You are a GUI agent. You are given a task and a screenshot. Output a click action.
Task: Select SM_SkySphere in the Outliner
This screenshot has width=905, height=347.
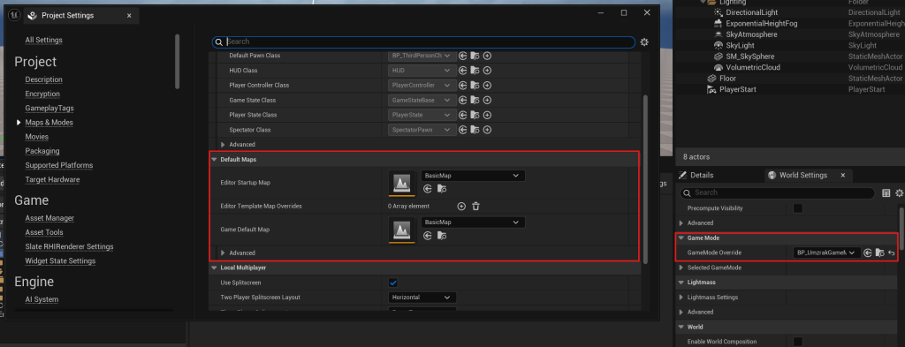point(749,57)
